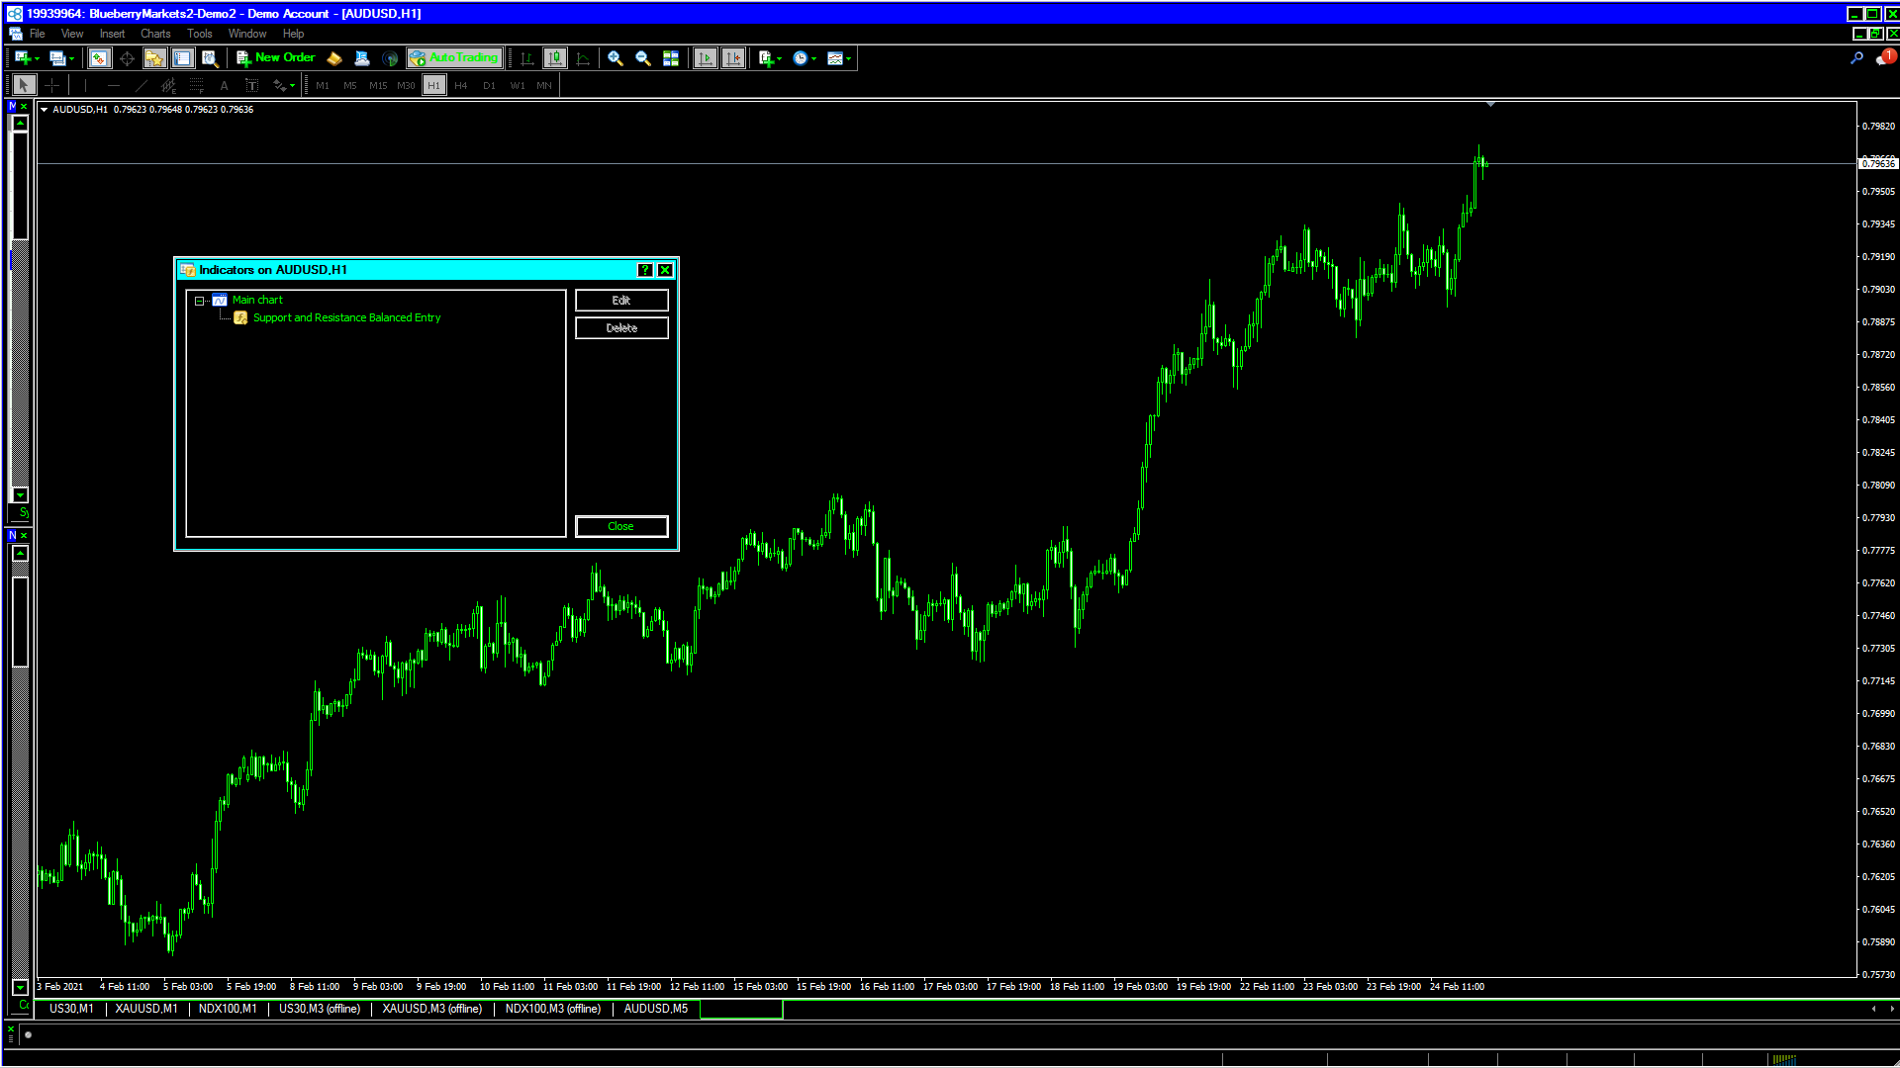1900x1068 pixels.
Task: Click the New Order toolbar button
Action: coord(276,58)
